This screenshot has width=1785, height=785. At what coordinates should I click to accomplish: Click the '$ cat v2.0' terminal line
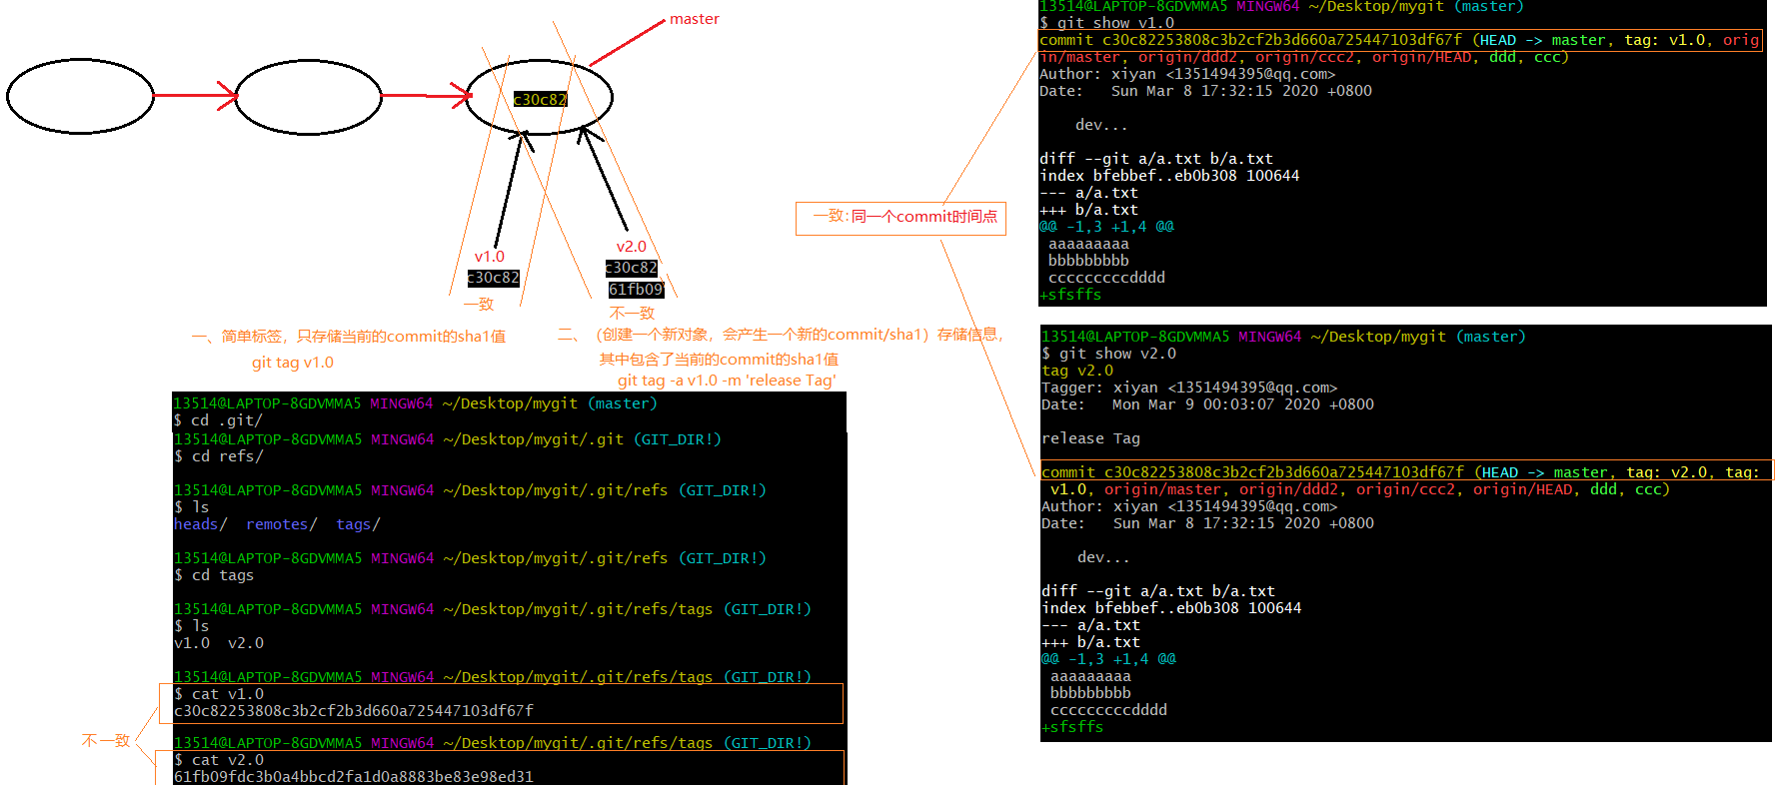pyautogui.click(x=220, y=760)
